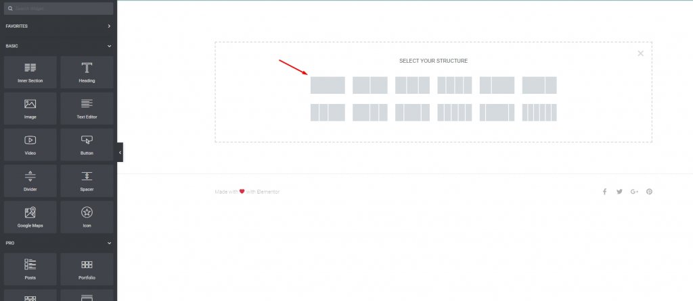
Task: Collapse the Pro widgets category
Action: click(x=58, y=243)
